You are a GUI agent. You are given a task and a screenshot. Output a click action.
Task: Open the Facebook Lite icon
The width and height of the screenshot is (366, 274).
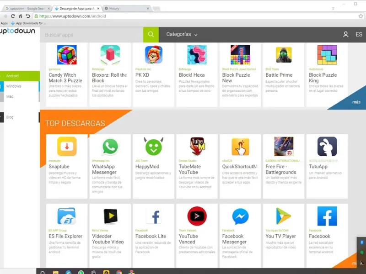pos(154,216)
